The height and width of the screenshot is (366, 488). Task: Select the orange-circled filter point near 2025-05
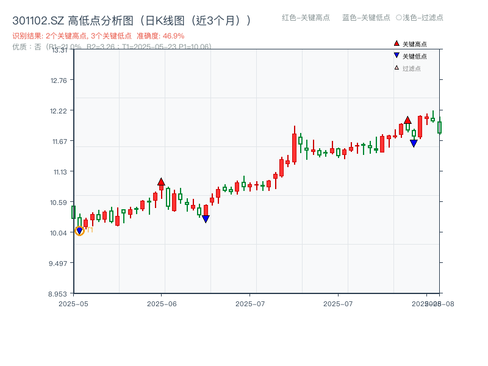click(79, 231)
